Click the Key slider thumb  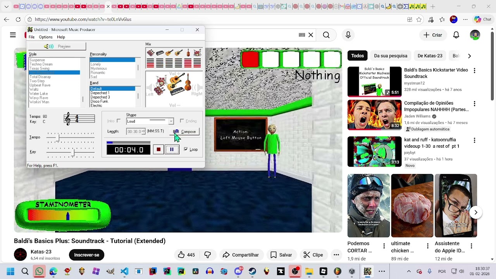click(x=73, y=152)
